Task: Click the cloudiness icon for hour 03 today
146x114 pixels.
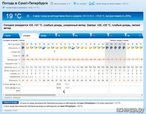Action: coord(23,48)
